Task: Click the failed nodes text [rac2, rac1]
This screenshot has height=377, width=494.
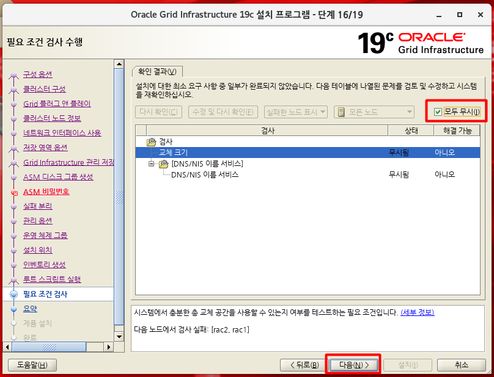Action: [x=230, y=330]
